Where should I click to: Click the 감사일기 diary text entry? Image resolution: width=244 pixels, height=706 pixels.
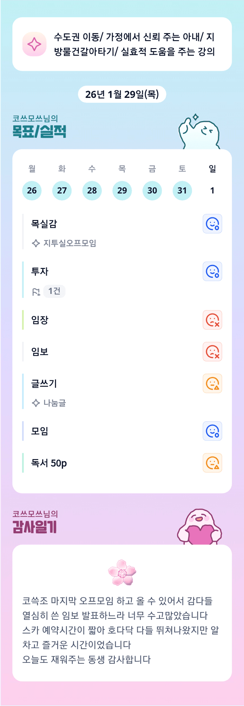coord(120,630)
